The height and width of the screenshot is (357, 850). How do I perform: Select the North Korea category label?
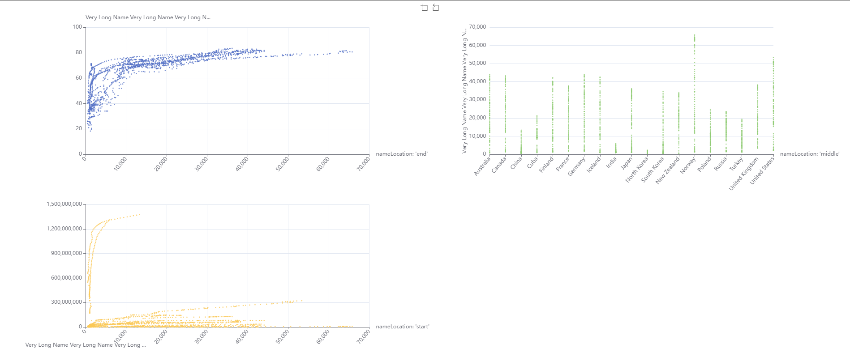[637, 170]
